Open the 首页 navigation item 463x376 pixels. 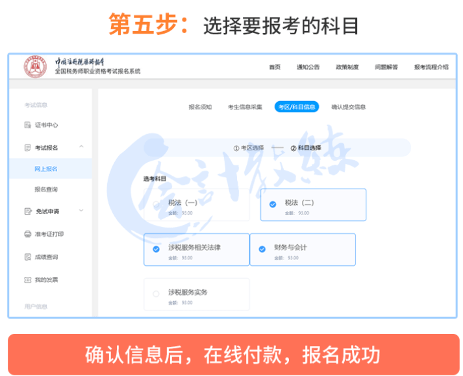pyautogui.click(x=275, y=67)
